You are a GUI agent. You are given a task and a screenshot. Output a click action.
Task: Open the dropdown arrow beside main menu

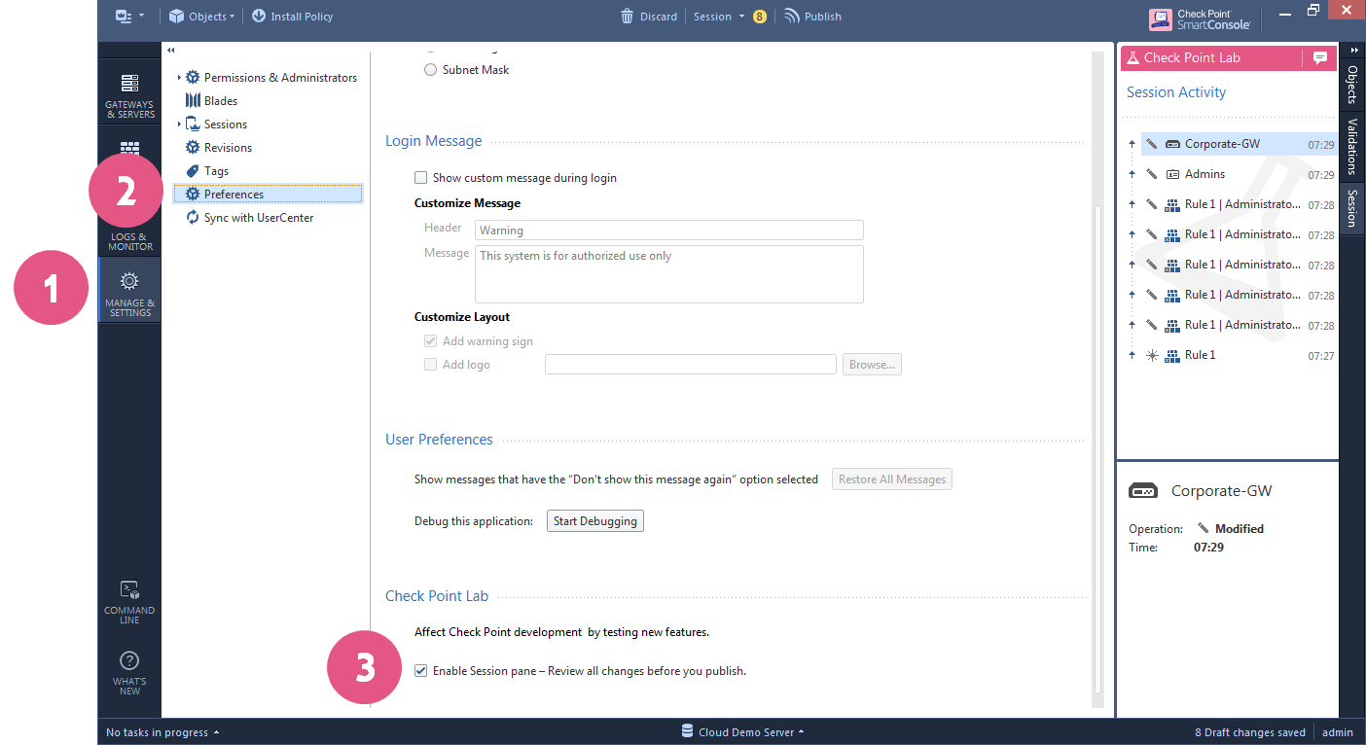(x=142, y=17)
